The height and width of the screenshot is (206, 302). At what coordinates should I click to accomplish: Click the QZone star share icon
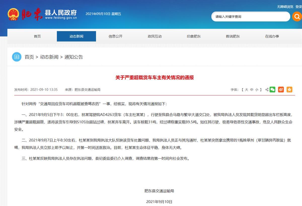tap(289, 89)
